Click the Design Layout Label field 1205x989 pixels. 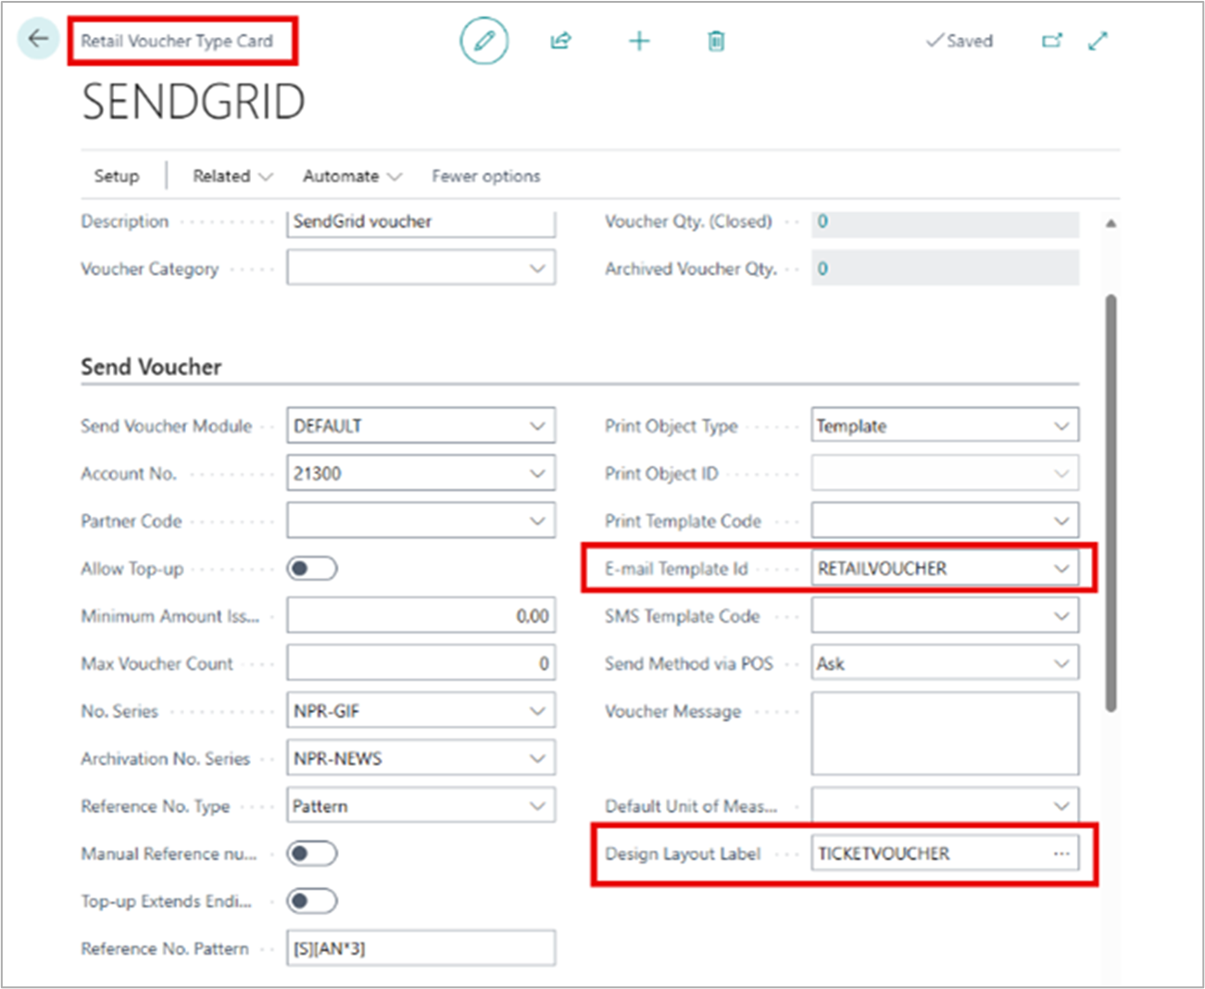tap(945, 854)
